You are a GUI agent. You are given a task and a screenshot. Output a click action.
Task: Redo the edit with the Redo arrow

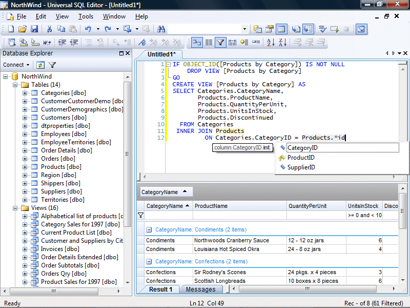tap(108, 29)
